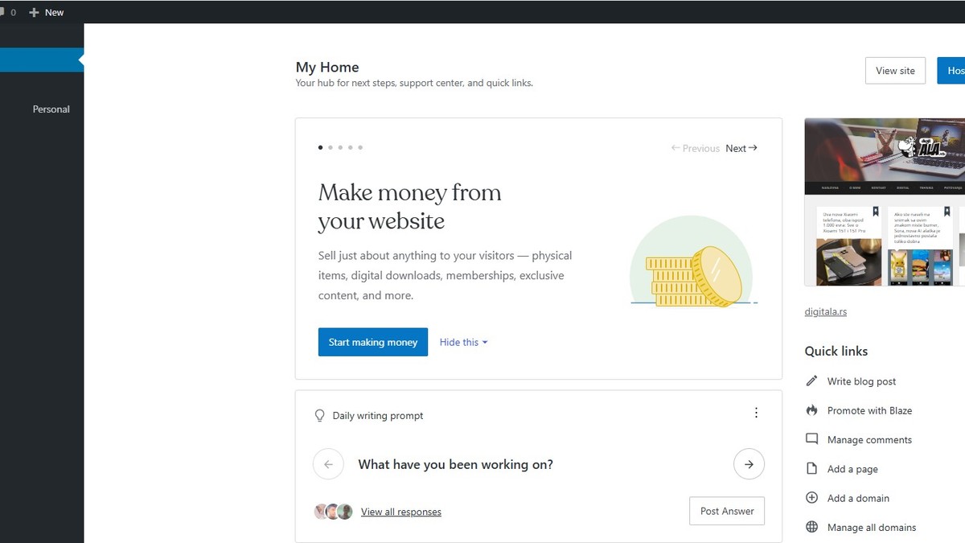Click the pencil icon for Write blog post
The height and width of the screenshot is (543, 965).
811,381
